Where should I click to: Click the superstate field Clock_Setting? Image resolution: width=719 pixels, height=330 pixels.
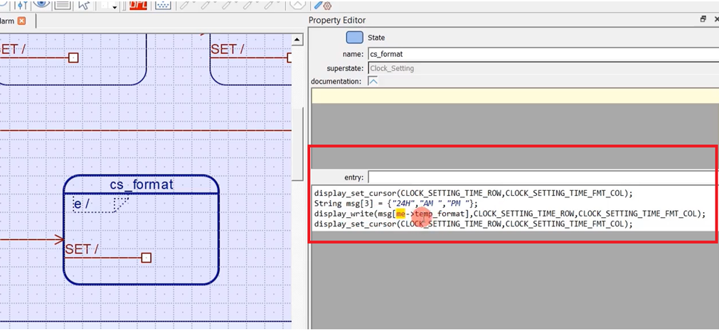pos(543,68)
